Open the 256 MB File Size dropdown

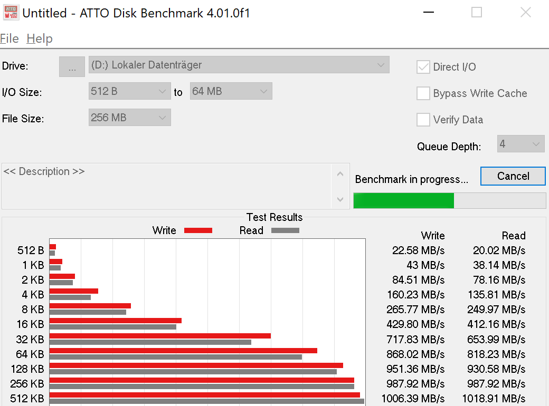click(x=129, y=117)
